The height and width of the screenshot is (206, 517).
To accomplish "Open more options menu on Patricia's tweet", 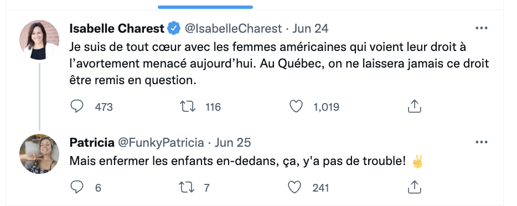I will click(x=481, y=142).
